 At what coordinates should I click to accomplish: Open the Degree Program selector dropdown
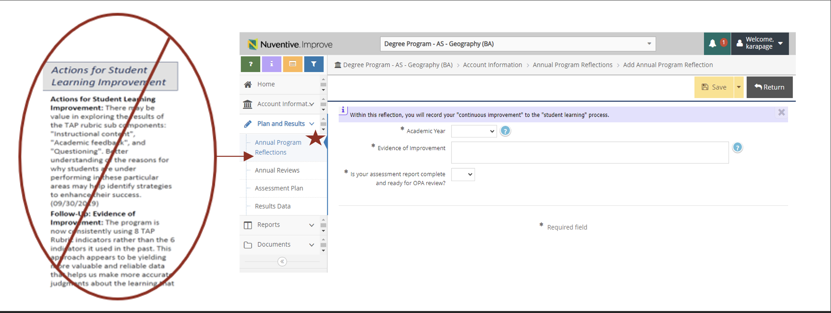point(517,44)
